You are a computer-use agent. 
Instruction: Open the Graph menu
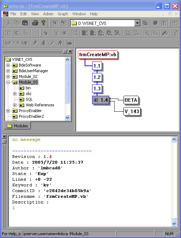coord(63,14)
